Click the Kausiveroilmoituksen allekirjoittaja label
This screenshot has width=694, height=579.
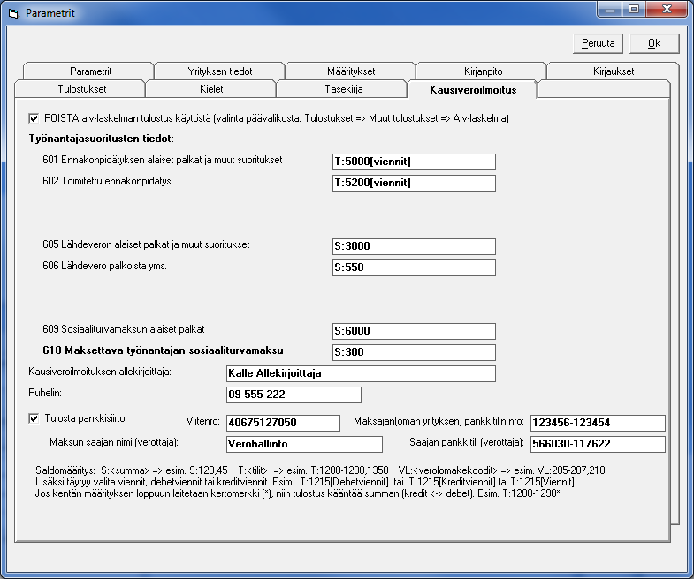100,372
